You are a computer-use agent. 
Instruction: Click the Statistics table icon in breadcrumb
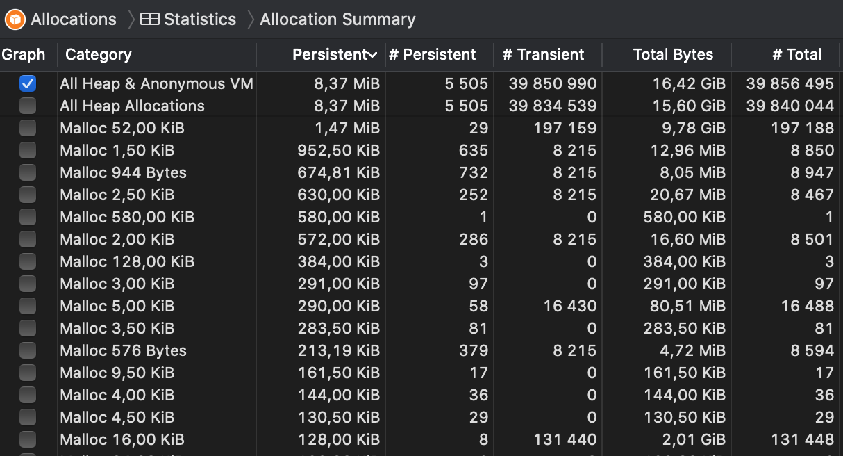[149, 19]
